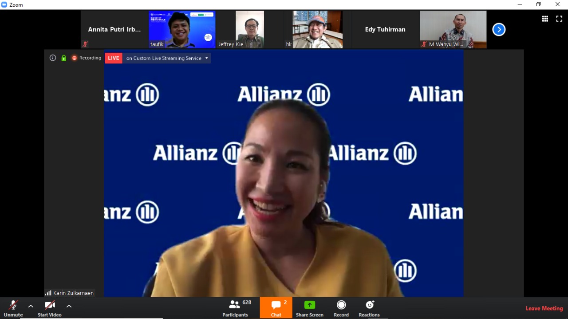Click the muted microphone icon on Annita's tile

[85, 44]
